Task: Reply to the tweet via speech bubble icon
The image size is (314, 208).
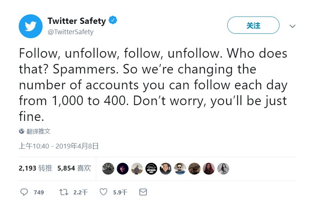Action: 24,192
